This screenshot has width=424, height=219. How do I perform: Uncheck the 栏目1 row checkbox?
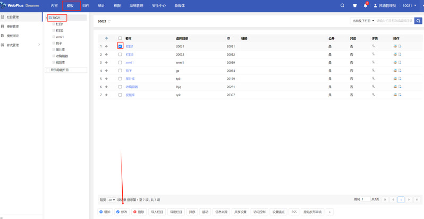click(x=120, y=46)
